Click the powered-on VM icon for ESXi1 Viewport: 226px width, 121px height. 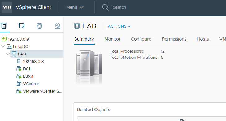(19, 76)
